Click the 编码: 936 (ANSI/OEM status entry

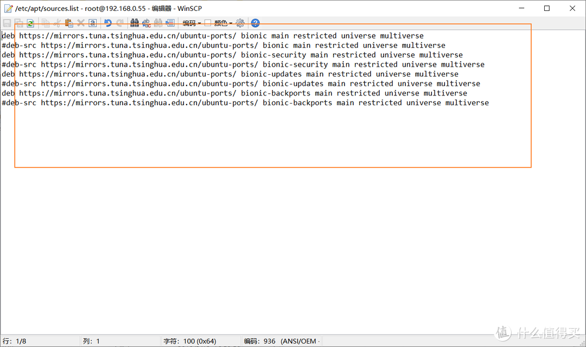pyautogui.click(x=282, y=341)
